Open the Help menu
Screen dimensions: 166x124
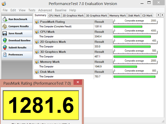[x=72, y=10]
